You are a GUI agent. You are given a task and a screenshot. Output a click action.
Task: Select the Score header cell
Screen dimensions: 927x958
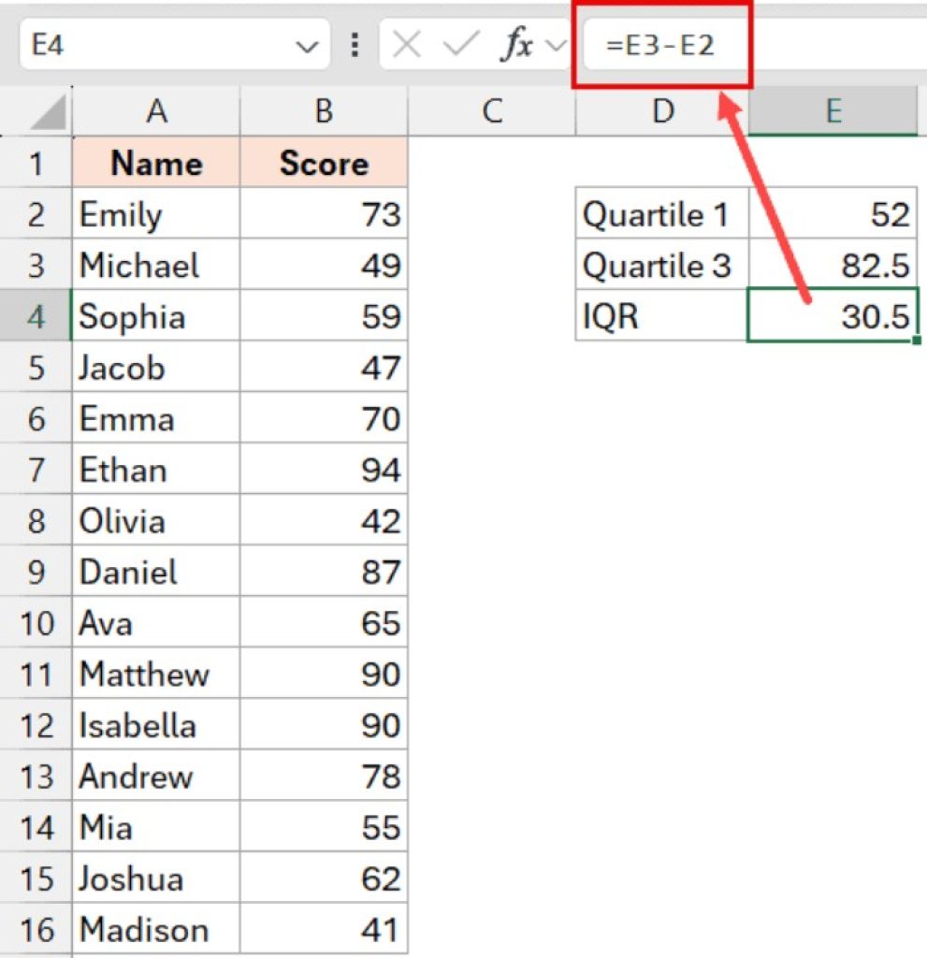(323, 163)
